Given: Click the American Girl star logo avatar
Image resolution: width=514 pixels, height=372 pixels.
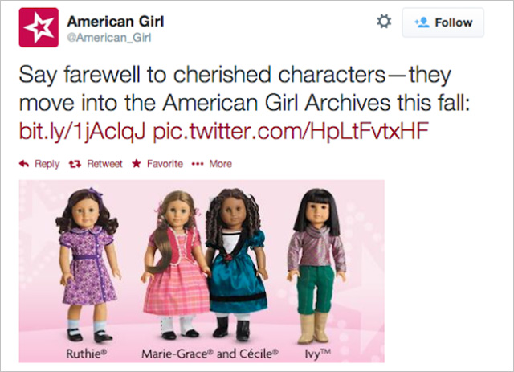Looking at the screenshot, I should pos(39,27).
